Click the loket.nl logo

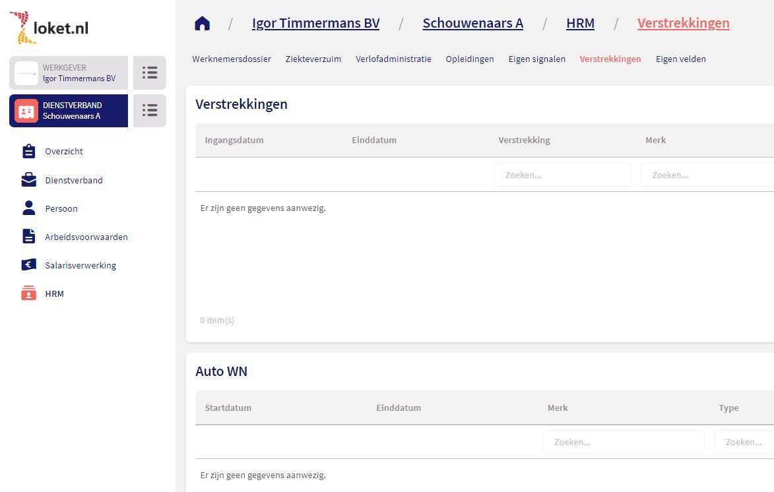tap(49, 27)
